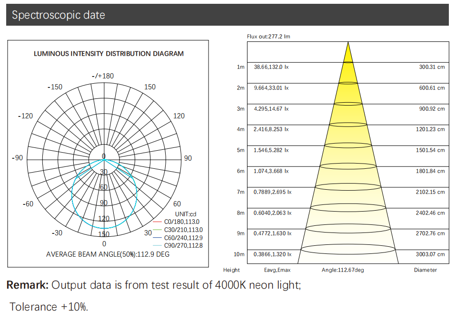Click the -/+180 polar angle label
Image resolution: width=456 pixels, height=320 pixels.
tap(103, 76)
